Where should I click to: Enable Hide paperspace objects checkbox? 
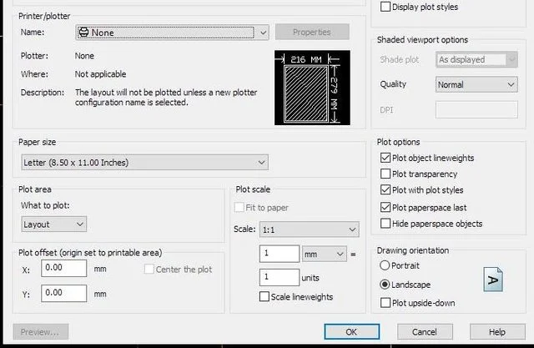click(385, 224)
